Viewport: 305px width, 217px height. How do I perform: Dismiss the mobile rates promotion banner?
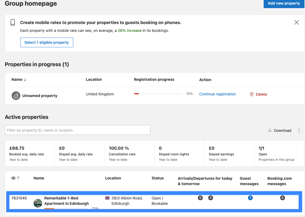tap(297, 22)
